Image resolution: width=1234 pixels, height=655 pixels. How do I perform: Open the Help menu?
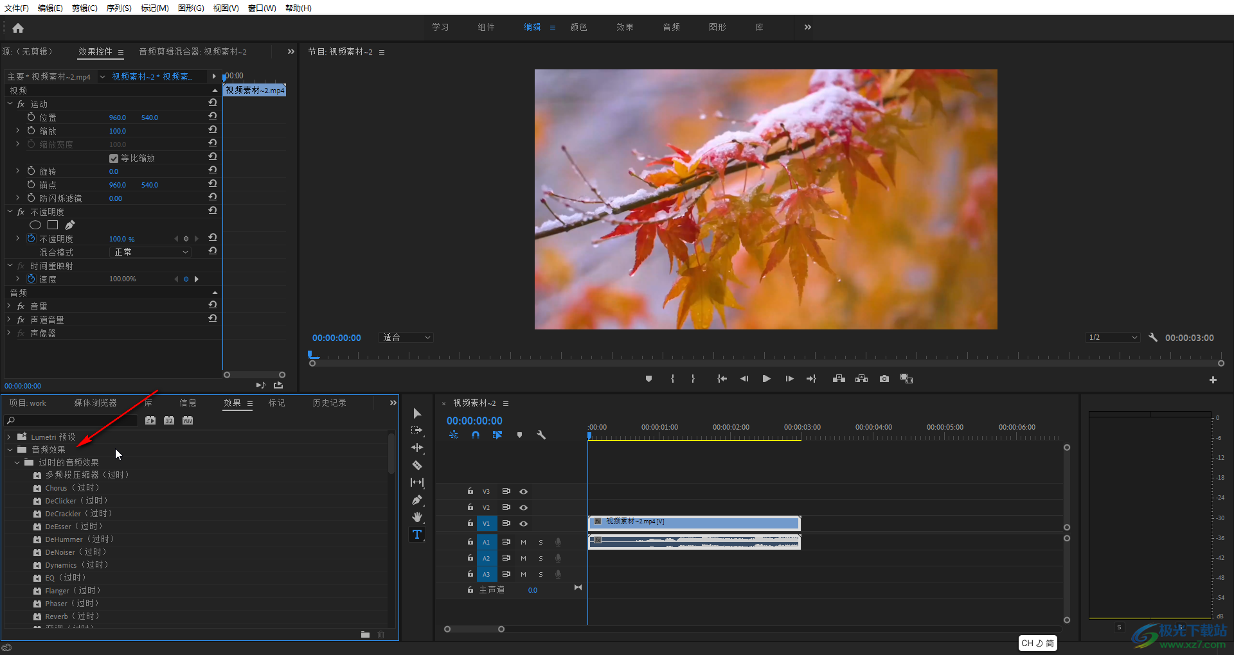click(298, 8)
